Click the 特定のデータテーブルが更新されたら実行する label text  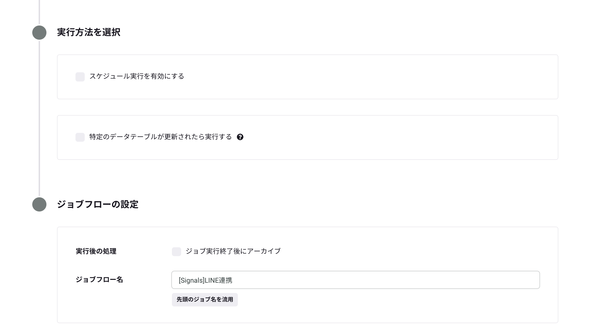click(161, 137)
